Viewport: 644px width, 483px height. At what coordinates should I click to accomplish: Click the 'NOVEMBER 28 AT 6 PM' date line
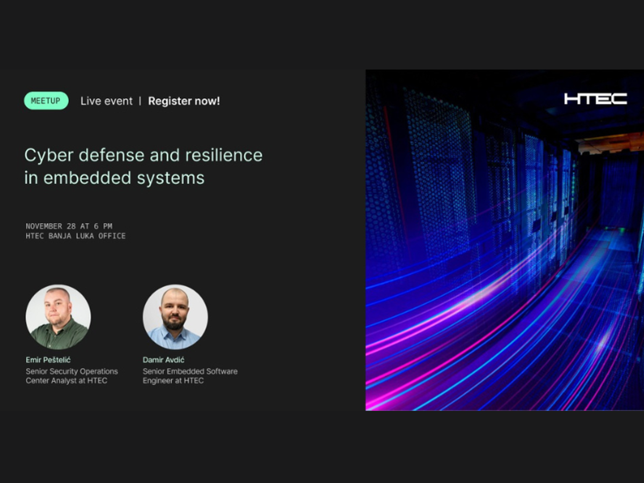point(69,226)
